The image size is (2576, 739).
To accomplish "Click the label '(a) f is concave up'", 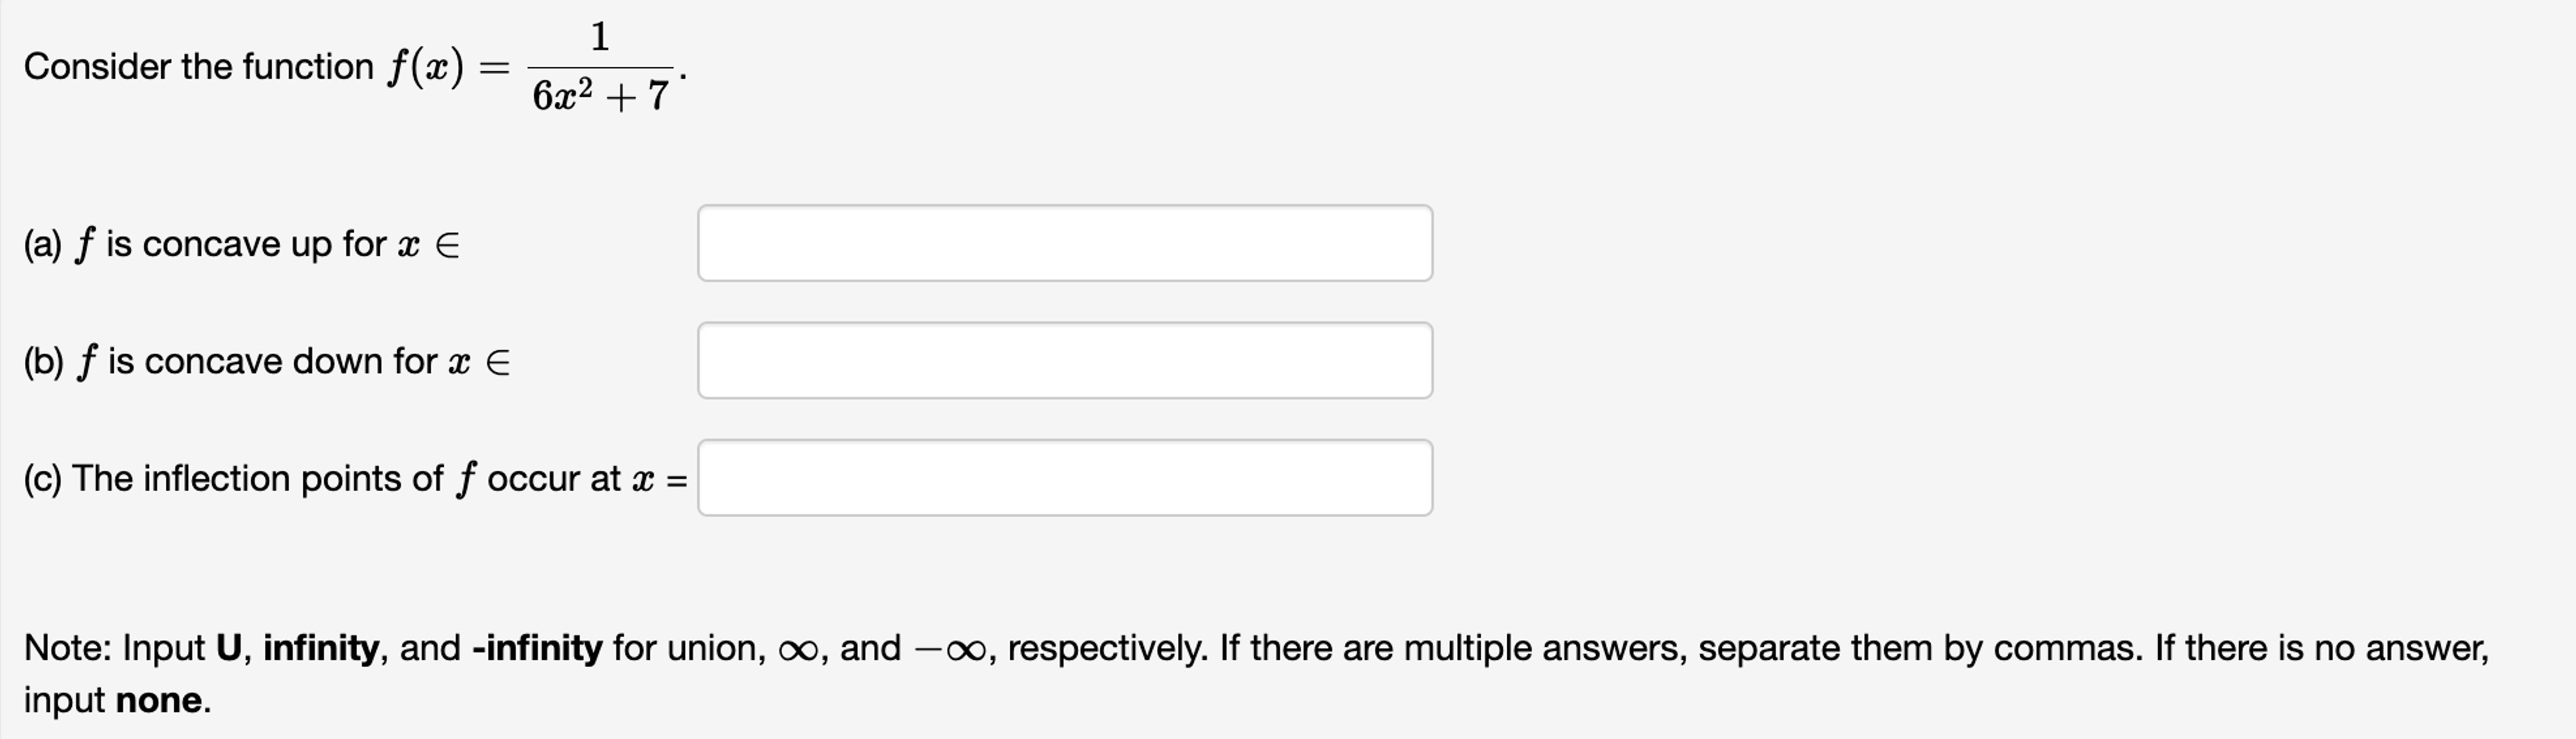I will 185,242.
